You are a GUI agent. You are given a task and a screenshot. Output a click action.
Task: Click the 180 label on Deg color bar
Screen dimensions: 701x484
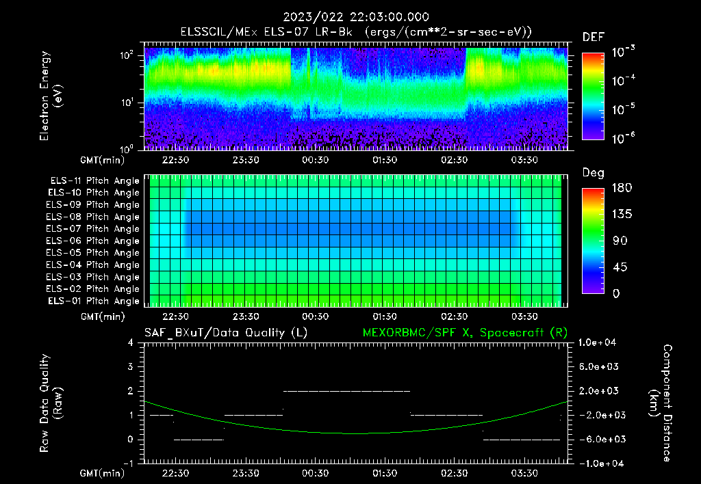(x=622, y=188)
